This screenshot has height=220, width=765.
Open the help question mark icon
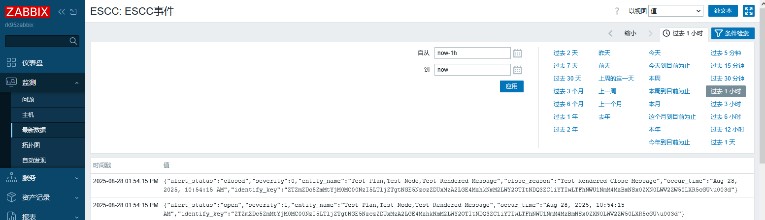tap(617, 11)
